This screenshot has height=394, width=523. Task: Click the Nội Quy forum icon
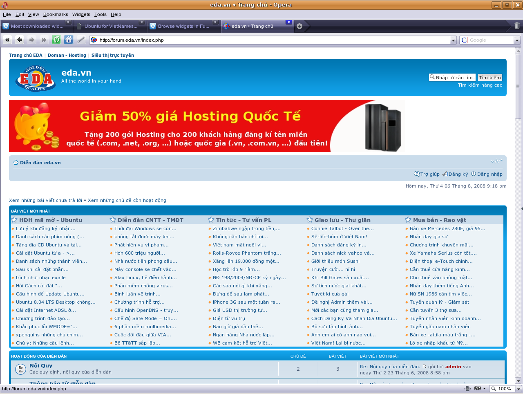[x=20, y=369]
